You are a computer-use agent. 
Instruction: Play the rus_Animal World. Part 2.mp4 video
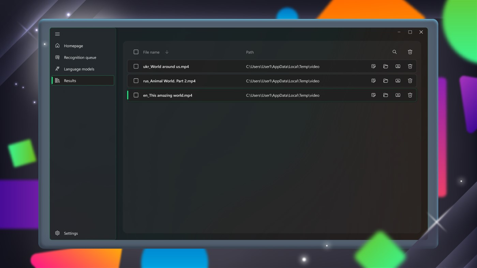(398, 81)
